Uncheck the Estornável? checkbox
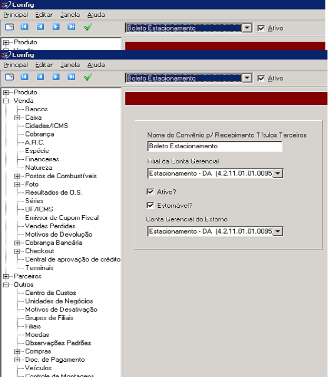Image resolution: width=328 pixels, height=377 pixels. coord(151,205)
